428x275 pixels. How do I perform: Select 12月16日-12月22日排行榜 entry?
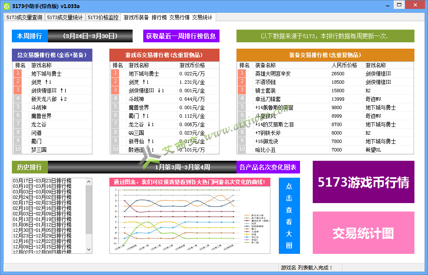point(42,241)
